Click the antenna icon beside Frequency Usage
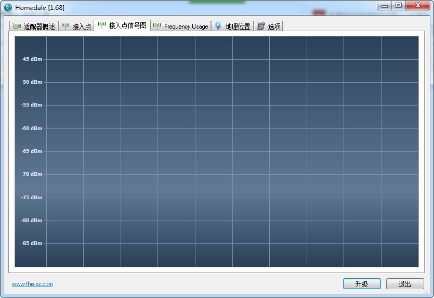This screenshot has width=434, height=298. point(157,26)
